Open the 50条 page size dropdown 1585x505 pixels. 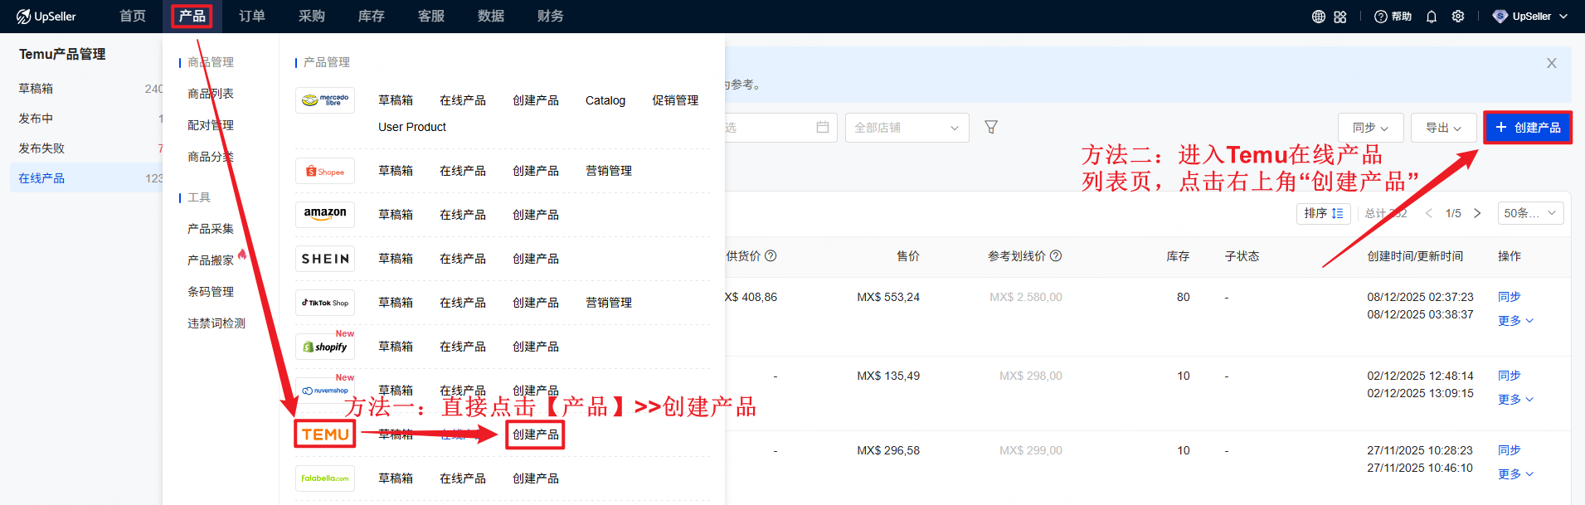(1530, 213)
